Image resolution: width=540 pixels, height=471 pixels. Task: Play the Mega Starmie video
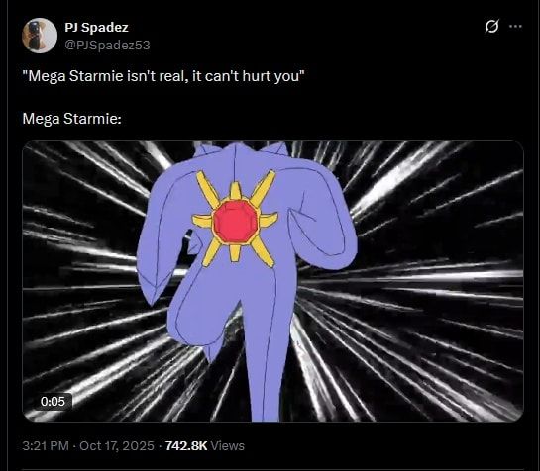point(272,281)
